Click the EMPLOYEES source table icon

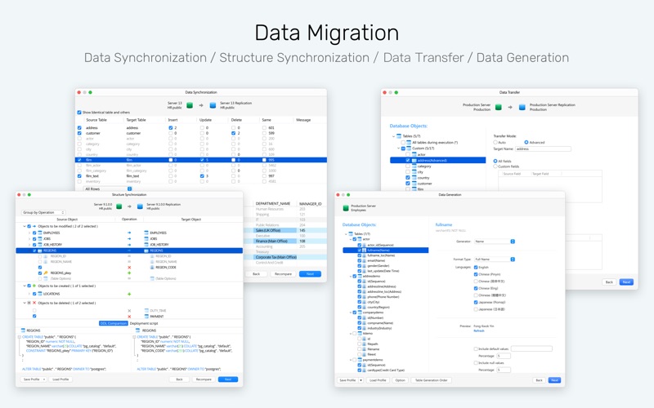click(x=40, y=233)
